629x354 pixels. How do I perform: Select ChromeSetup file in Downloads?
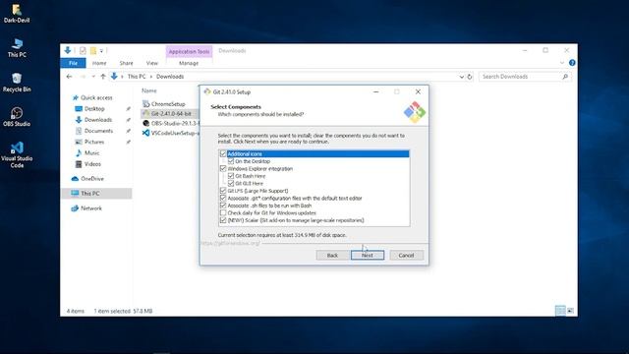[x=168, y=104]
